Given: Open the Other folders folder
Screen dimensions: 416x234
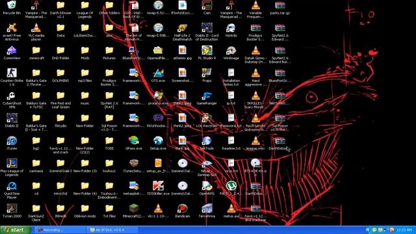Looking at the screenshot, I should pos(109,5).
